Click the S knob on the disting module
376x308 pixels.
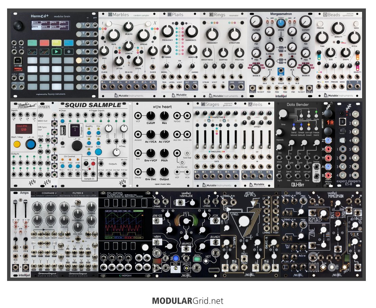click(x=328, y=113)
